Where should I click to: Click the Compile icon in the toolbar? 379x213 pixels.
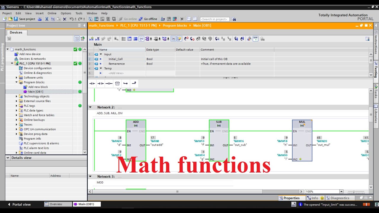coord(90,19)
